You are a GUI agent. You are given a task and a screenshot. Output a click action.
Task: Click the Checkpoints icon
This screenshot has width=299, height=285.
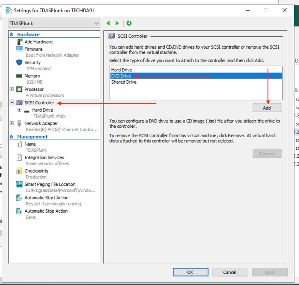coord(19,171)
